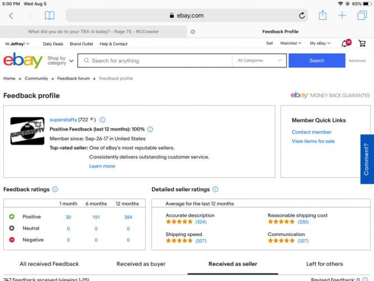Click the Feedback forum breadcrumb
Viewport: 374px width, 281px height.
[x=73, y=79]
